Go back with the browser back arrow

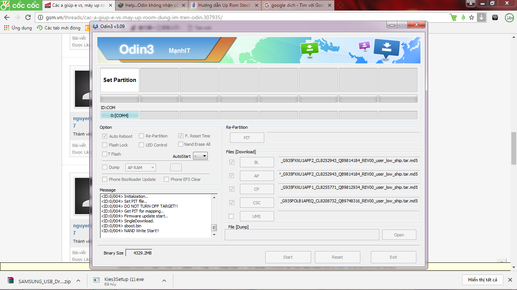pos(7,17)
